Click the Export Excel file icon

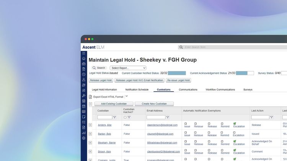pos(90,97)
